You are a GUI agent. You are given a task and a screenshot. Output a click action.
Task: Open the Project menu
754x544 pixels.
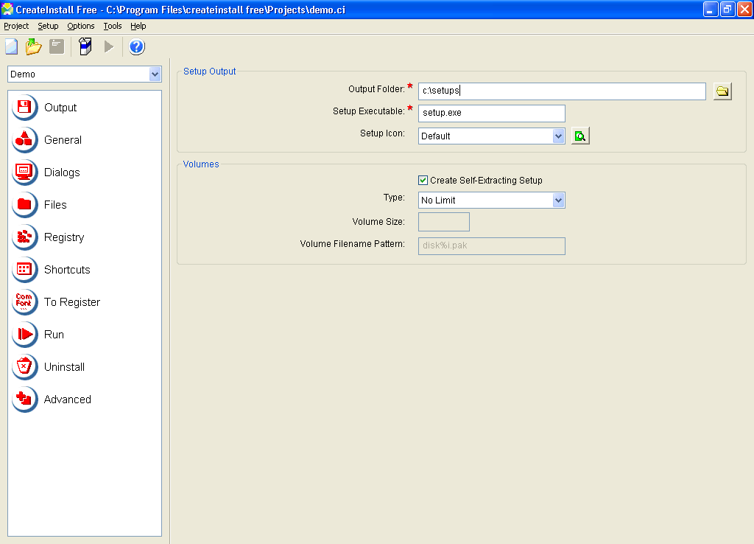tap(16, 26)
